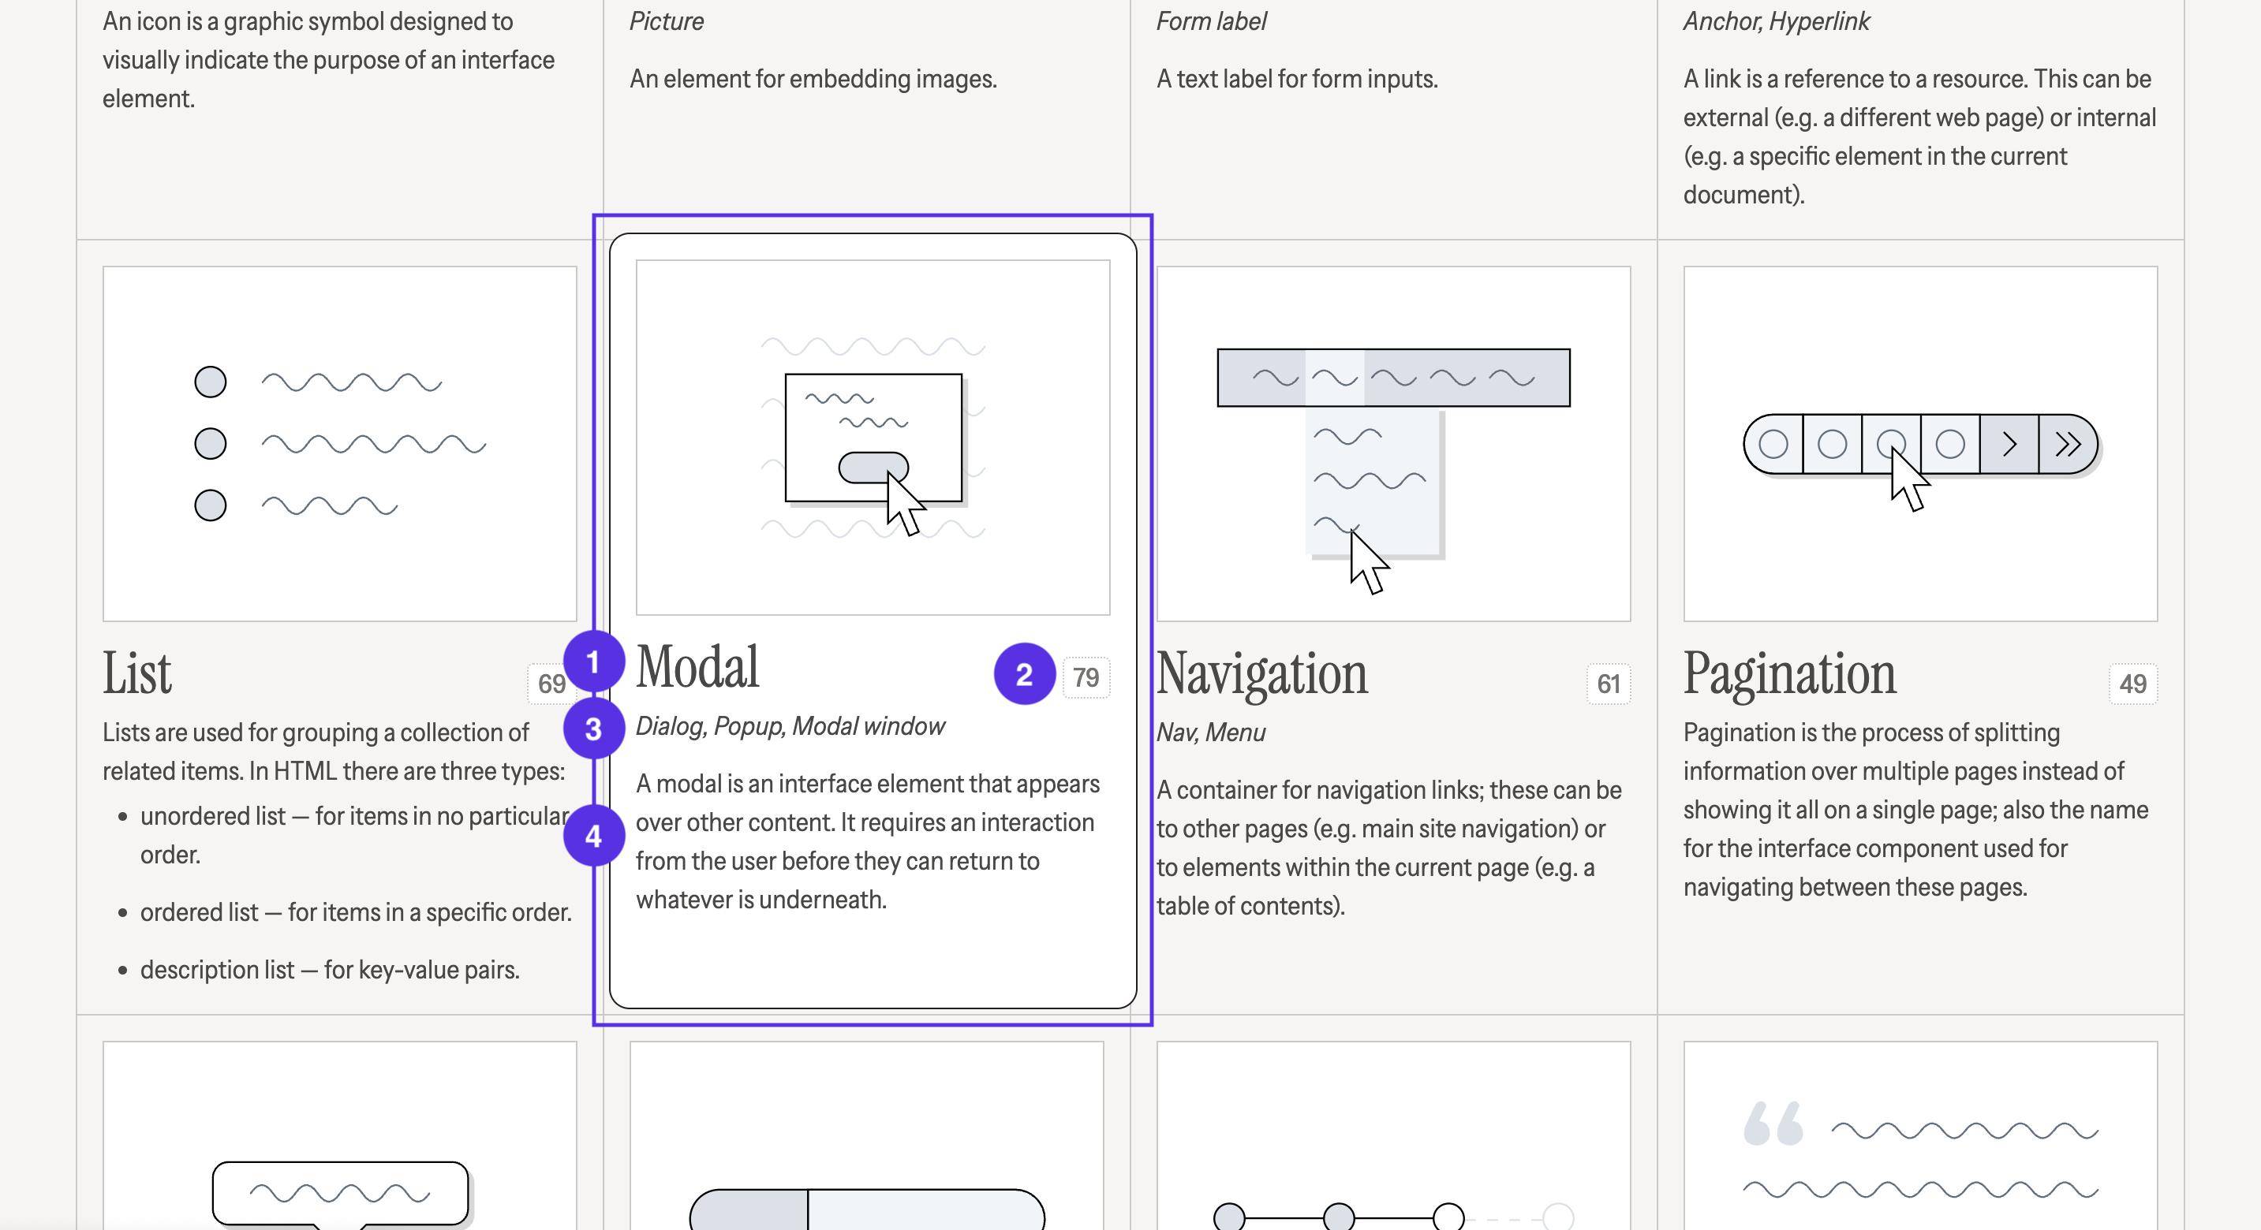Click the 61 count badge beside Navigation

(1608, 684)
